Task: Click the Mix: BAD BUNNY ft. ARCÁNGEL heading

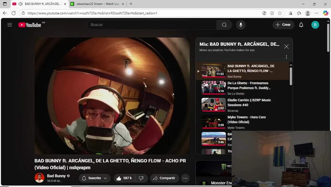Action: [239, 44]
